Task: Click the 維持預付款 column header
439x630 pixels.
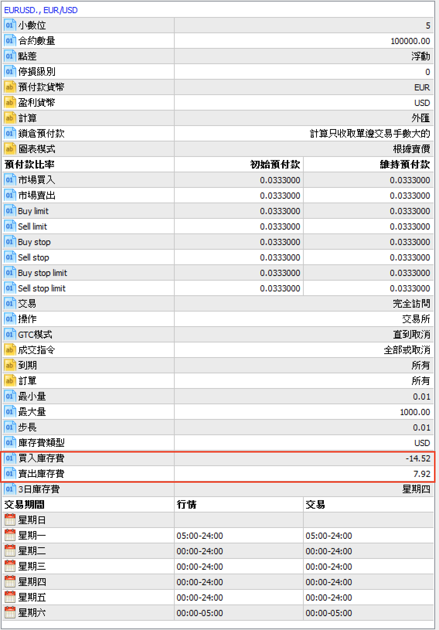Action: [405, 164]
